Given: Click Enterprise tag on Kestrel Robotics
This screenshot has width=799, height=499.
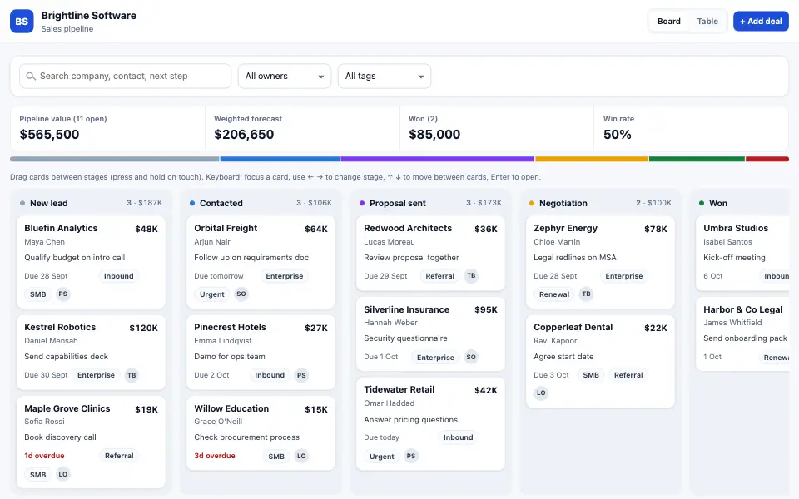Looking at the screenshot, I should point(96,375).
